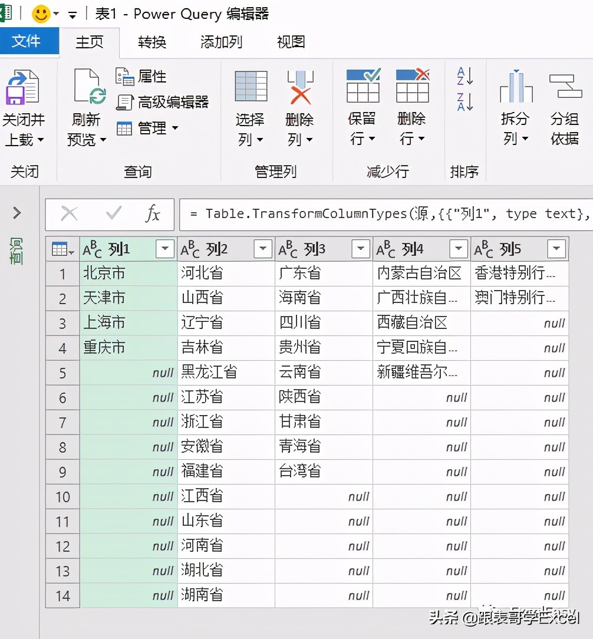
Task: Open the 列3 filter dropdown
Action: pyautogui.click(x=361, y=249)
